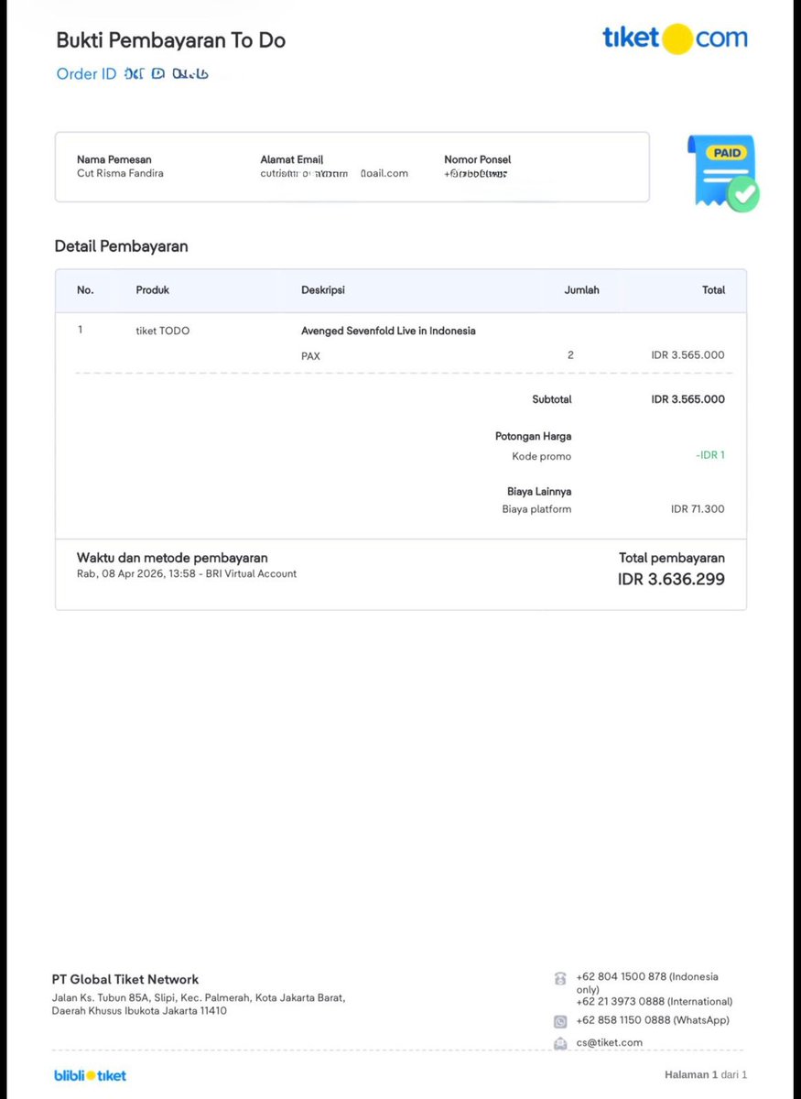Click the 'Kode promo' label
The image size is (801, 1099).
point(542,456)
